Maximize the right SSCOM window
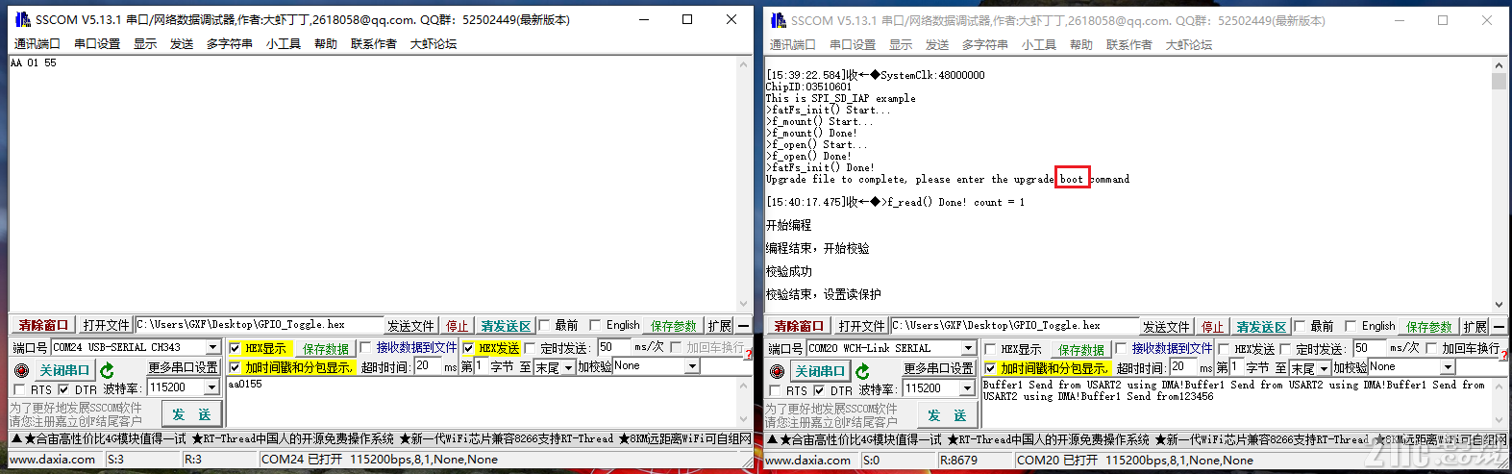 1443,20
